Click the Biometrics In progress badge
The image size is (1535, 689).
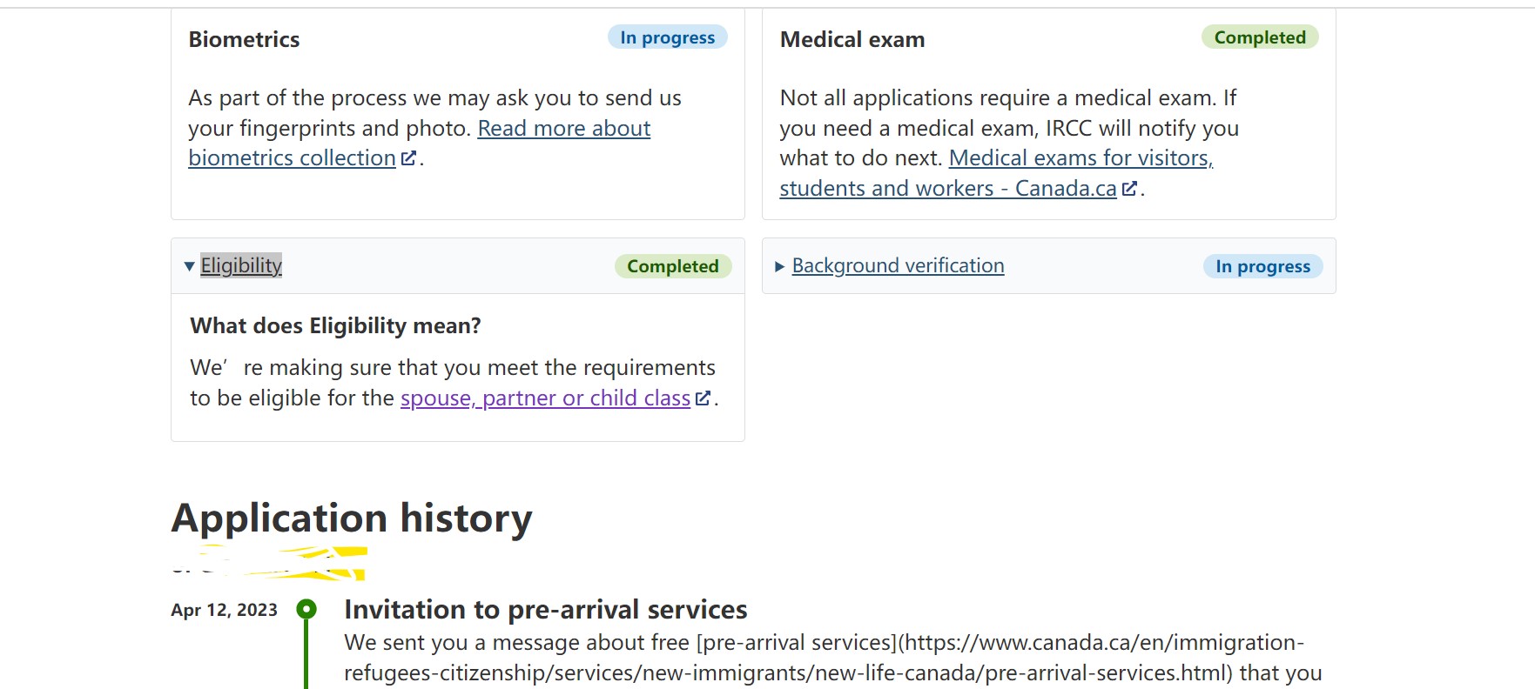pos(667,37)
